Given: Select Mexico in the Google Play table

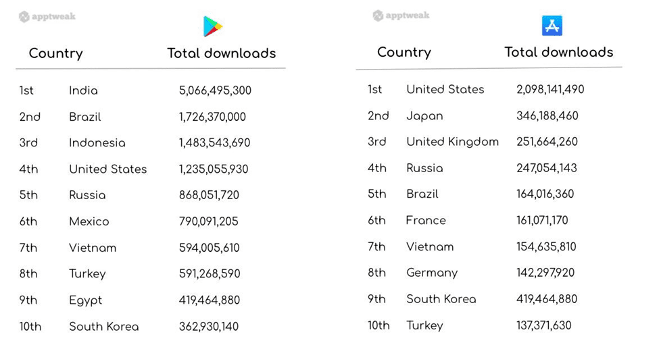Looking at the screenshot, I should [89, 221].
